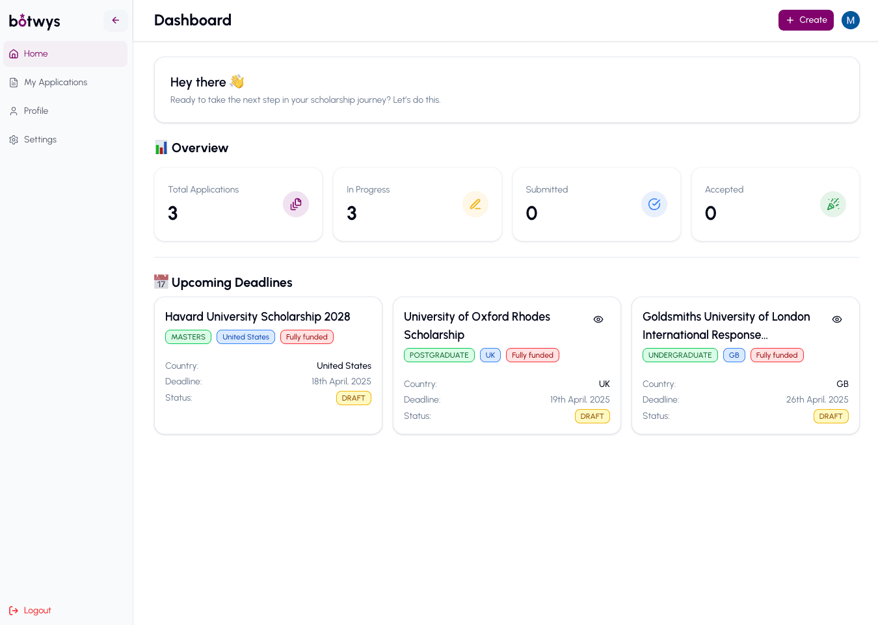
Task: Click the Accepted confetti icon
Action: (833, 204)
